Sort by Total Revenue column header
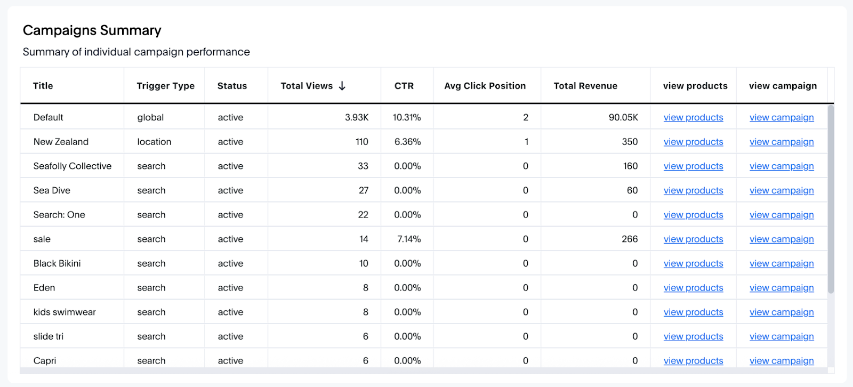Viewport: 853px width, 387px height. (585, 86)
